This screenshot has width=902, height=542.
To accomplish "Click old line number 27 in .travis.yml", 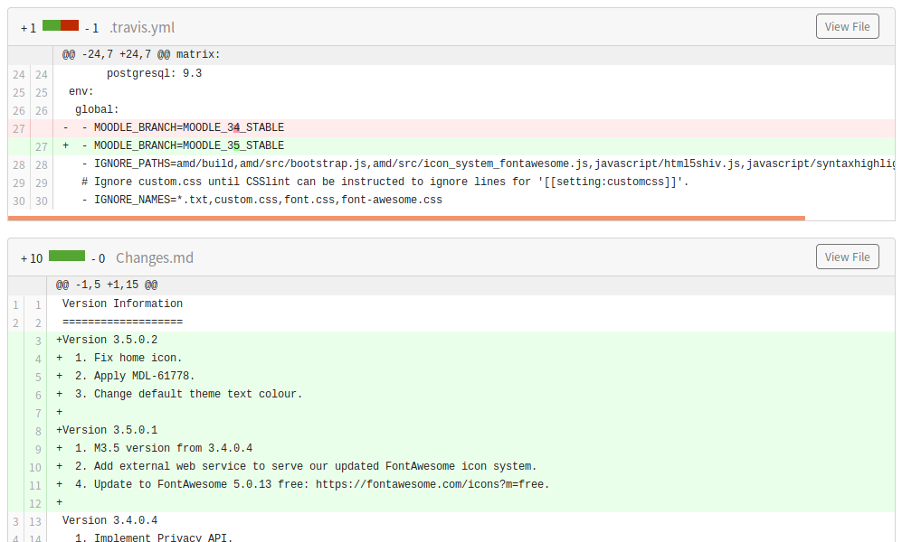I will tap(19, 128).
